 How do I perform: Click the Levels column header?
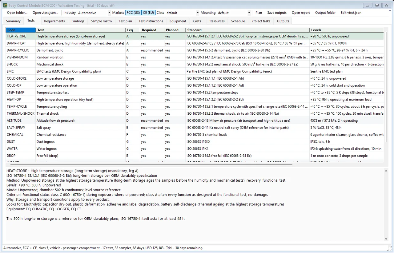[347, 30]
